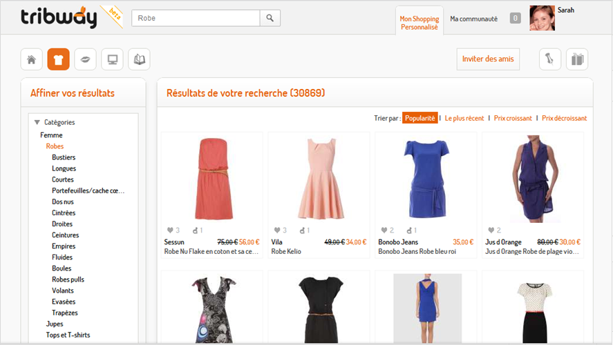Click the search magnifier button

click(270, 18)
